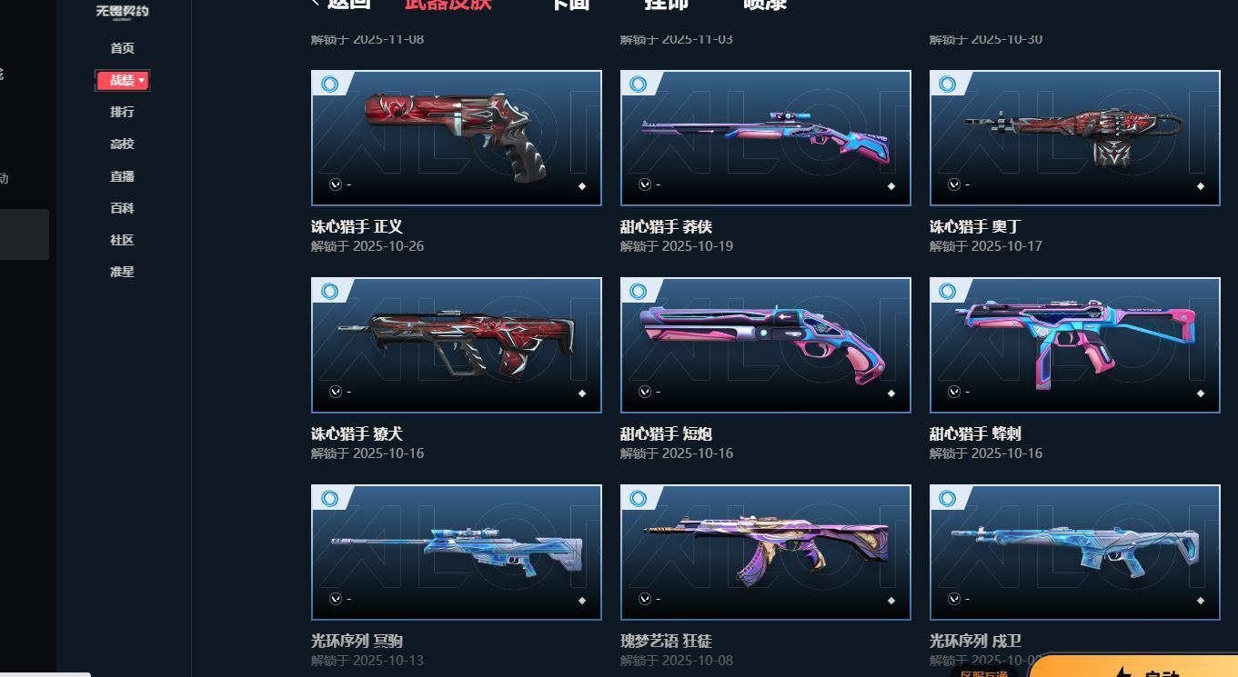
Task: Click the diamond tier icon on 瑰梦艺语 狂徒 card
Action: click(x=891, y=601)
